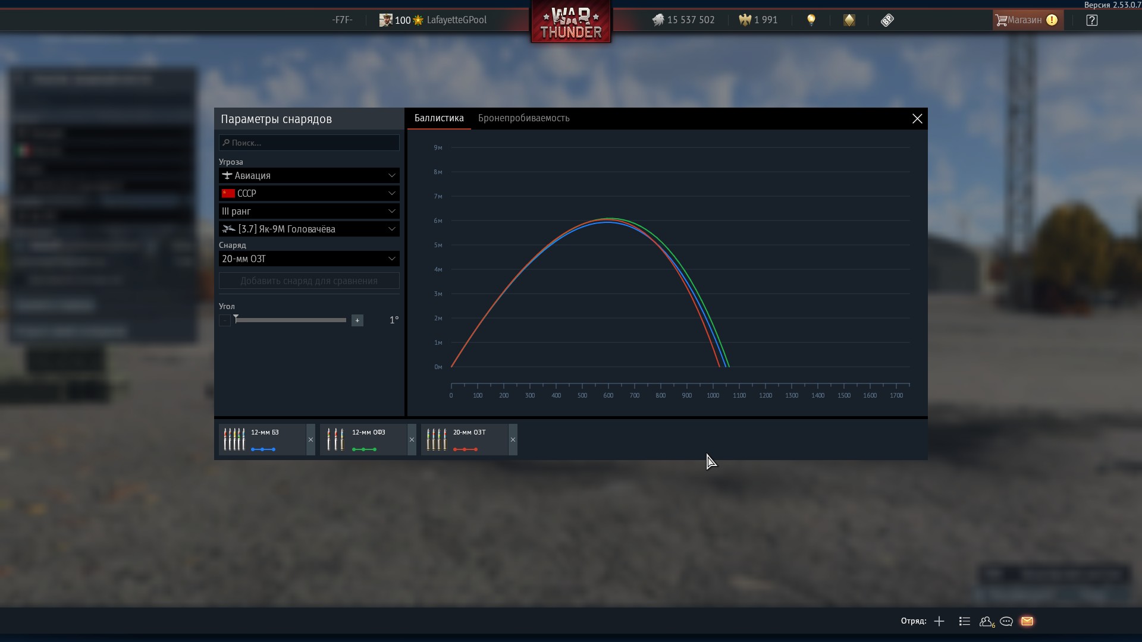1142x642 pixels.
Task: Open the chat bubble icon
Action: pos(1006,621)
